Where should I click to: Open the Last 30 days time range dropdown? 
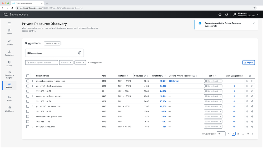click(x=52, y=43)
